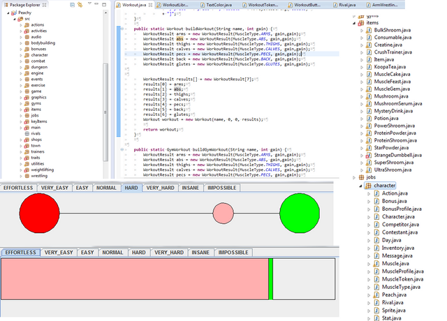Click the VERY_HARD button in lower row
This screenshot has height=321, width=447.
click(169, 252)
